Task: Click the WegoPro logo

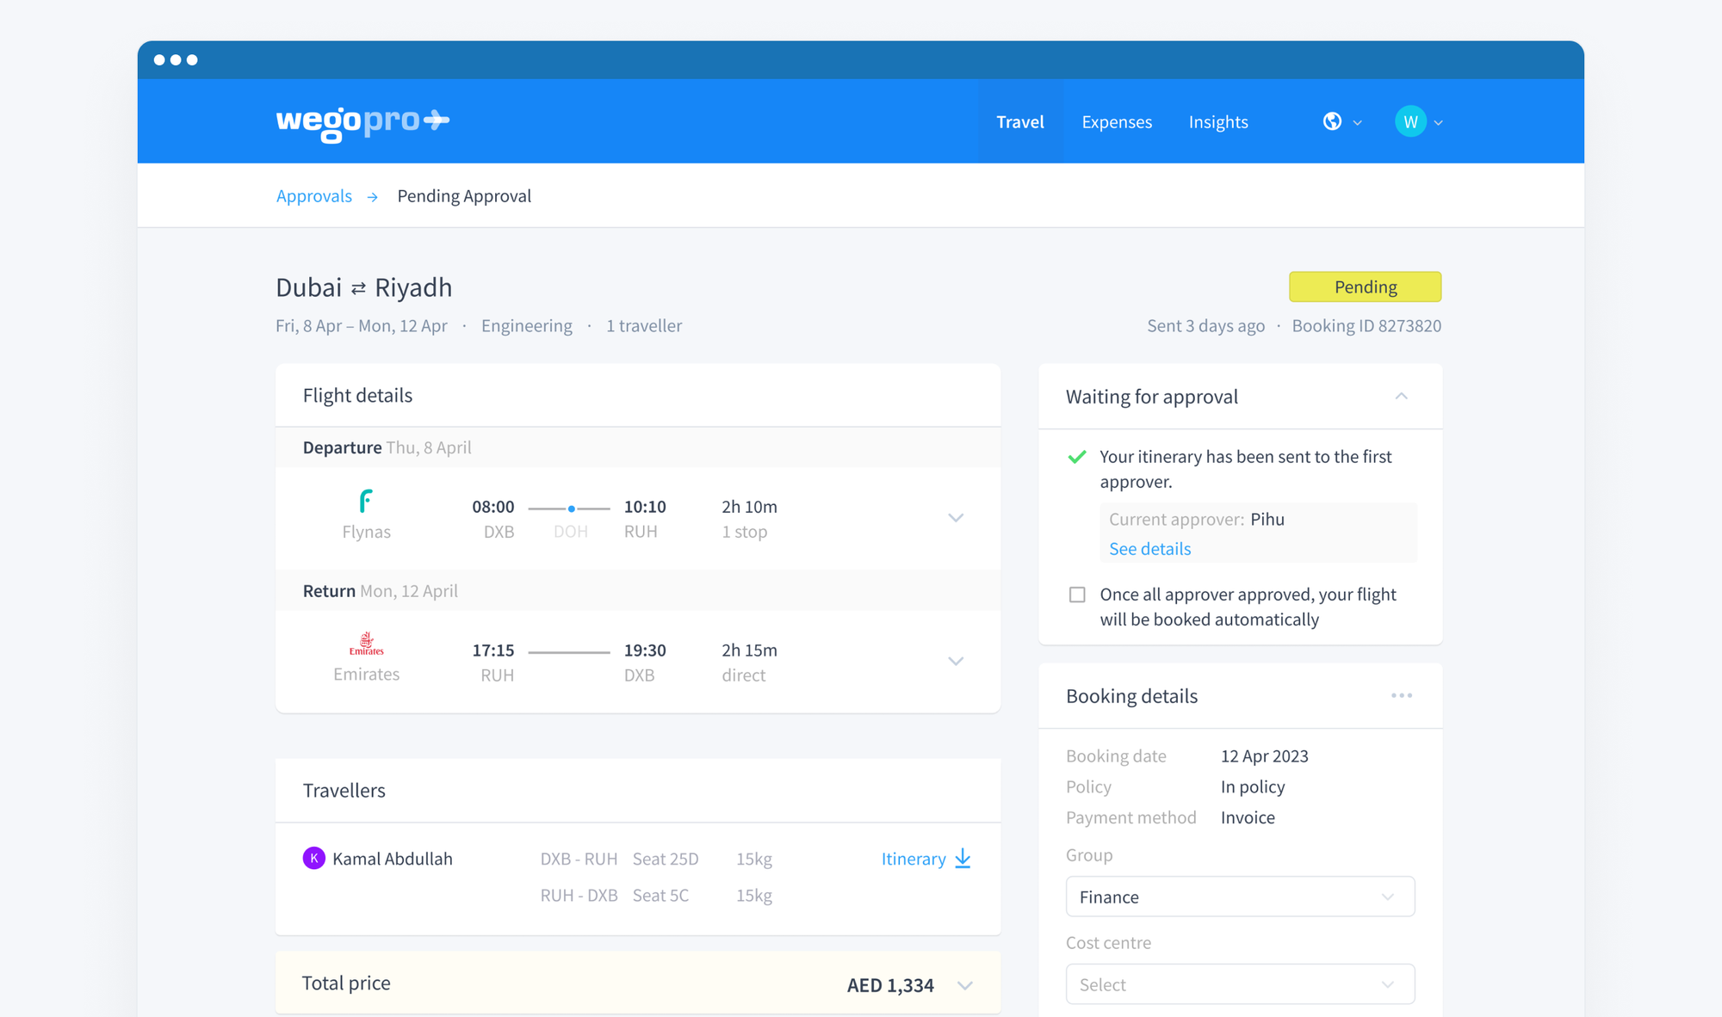Action: pos(362,121)
